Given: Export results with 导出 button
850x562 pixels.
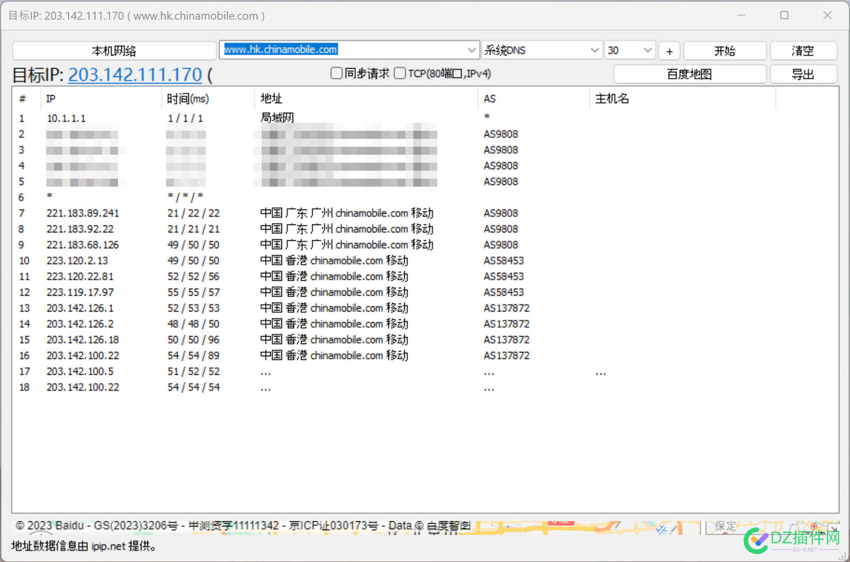Looking at the screenshot, I should pyautogui.click(x=803, y=74).
